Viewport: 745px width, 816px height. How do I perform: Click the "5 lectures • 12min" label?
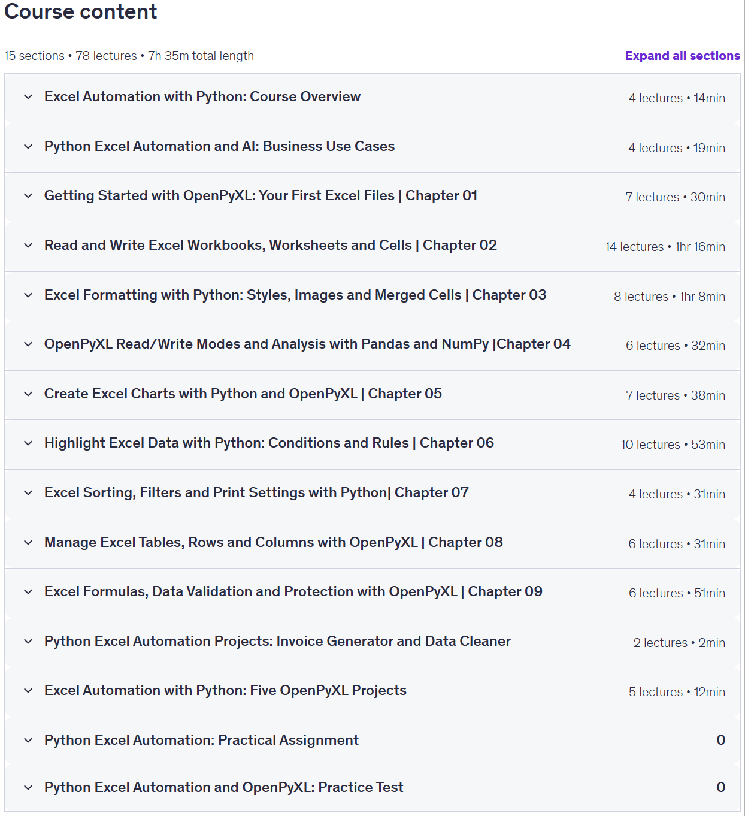(x=677, y=692)
